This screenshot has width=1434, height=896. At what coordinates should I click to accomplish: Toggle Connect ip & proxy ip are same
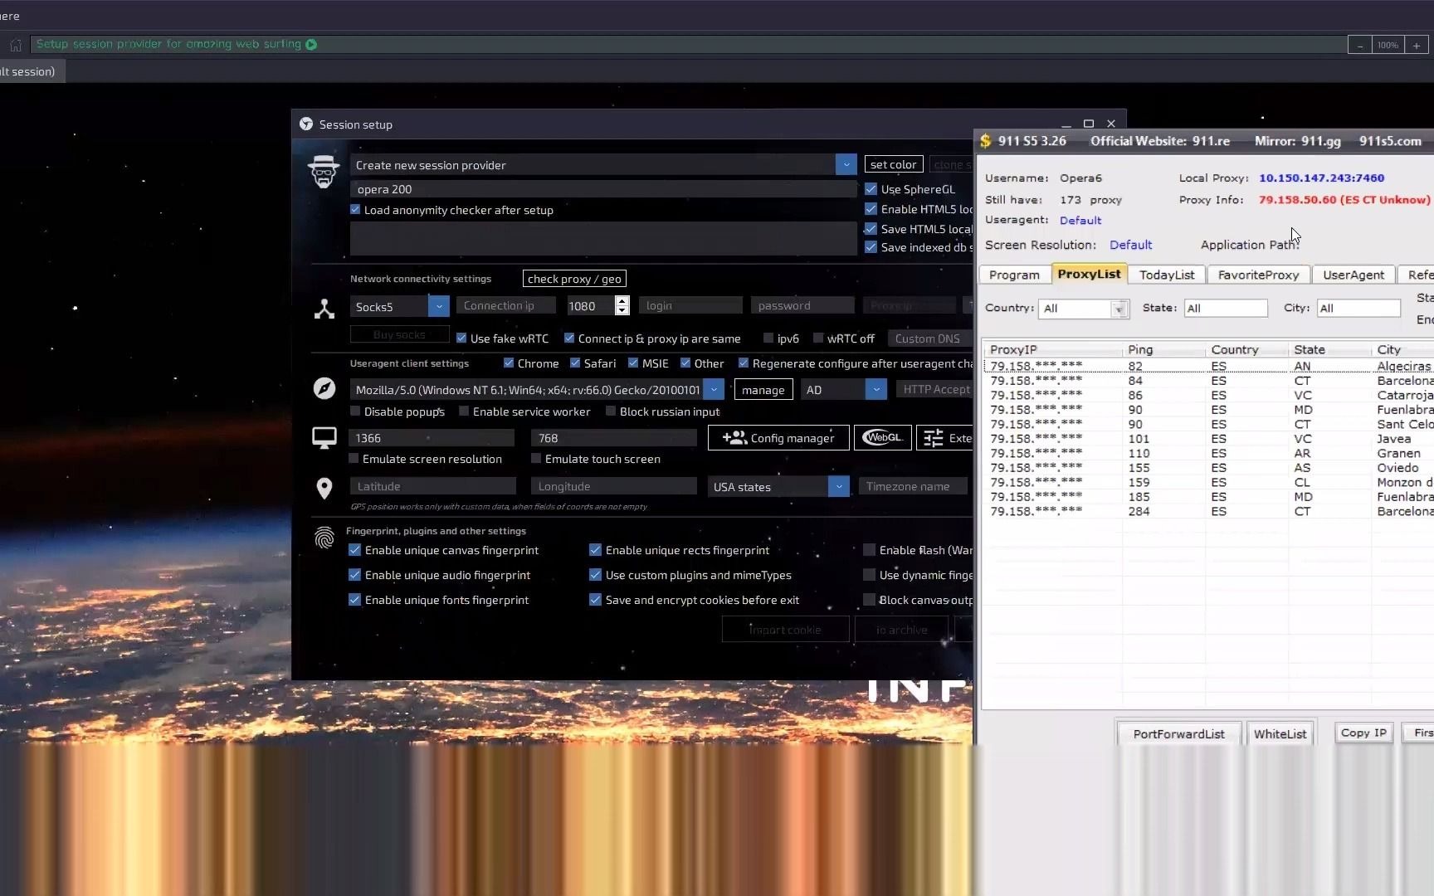(569, 338)
